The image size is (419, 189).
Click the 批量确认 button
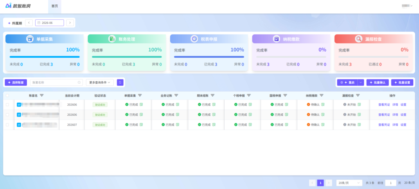(x=378, y=82)
